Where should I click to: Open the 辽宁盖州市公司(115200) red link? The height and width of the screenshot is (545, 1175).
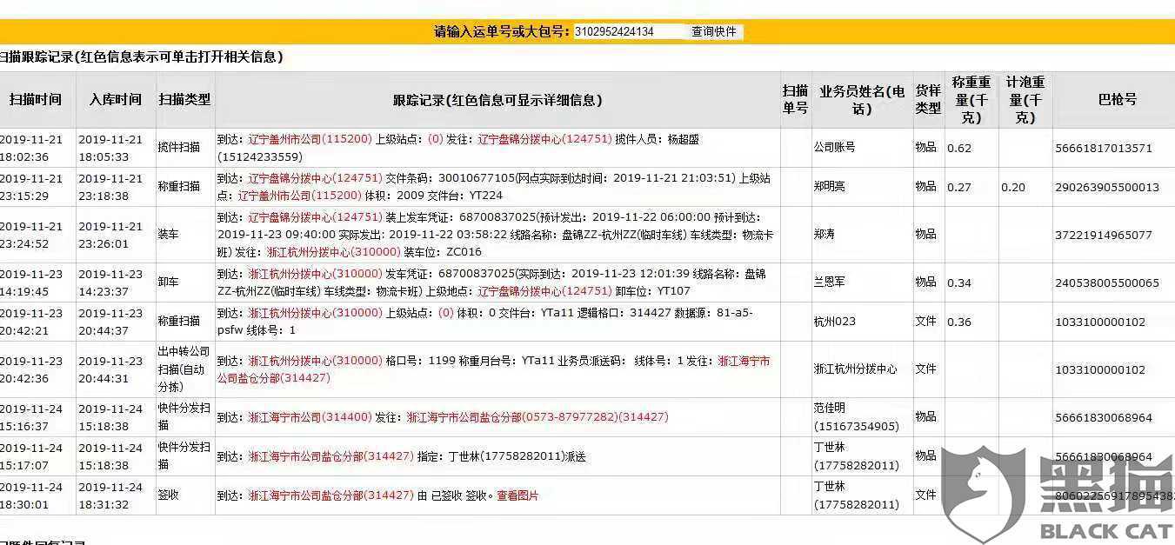(x=310, y=138)
